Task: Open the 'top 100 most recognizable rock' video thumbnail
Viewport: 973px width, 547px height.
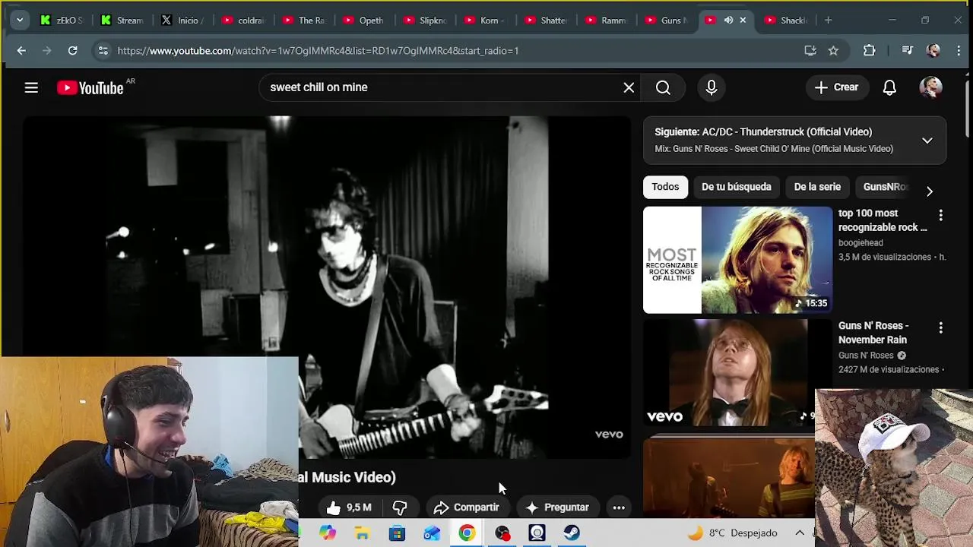Action: coord(738,260)
